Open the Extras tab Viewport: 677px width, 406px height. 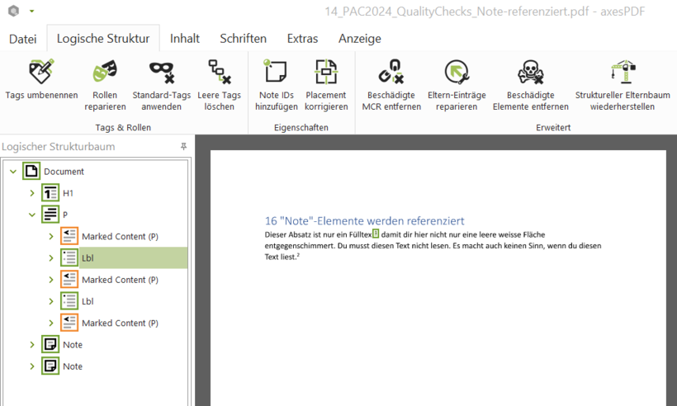coord(302,39)
